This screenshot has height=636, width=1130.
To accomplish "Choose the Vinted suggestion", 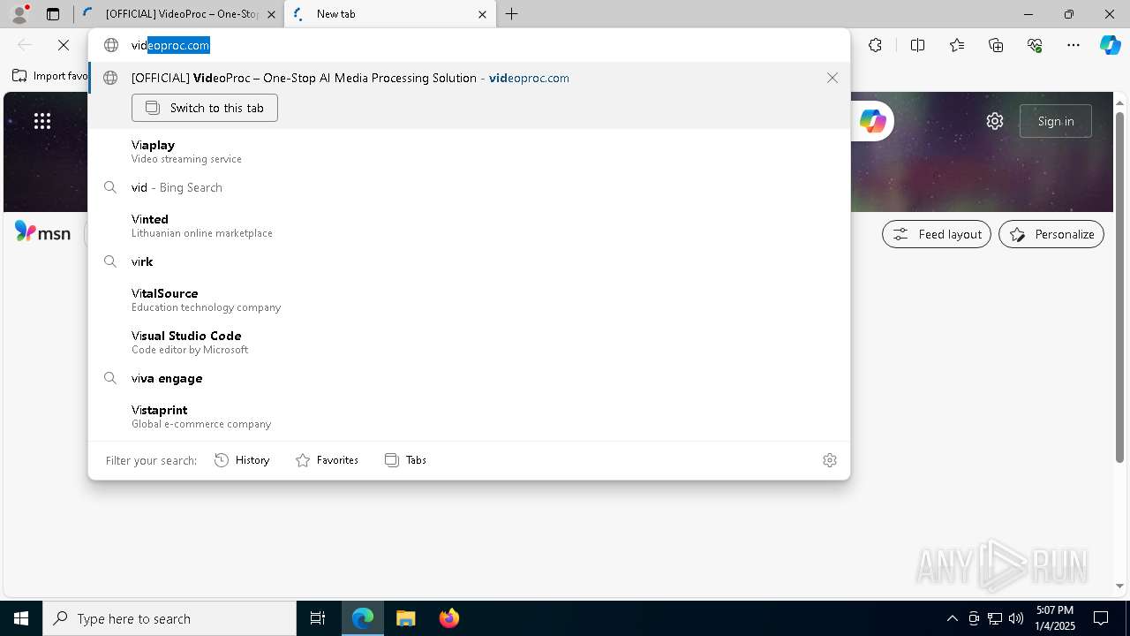I will pos(469,225).
